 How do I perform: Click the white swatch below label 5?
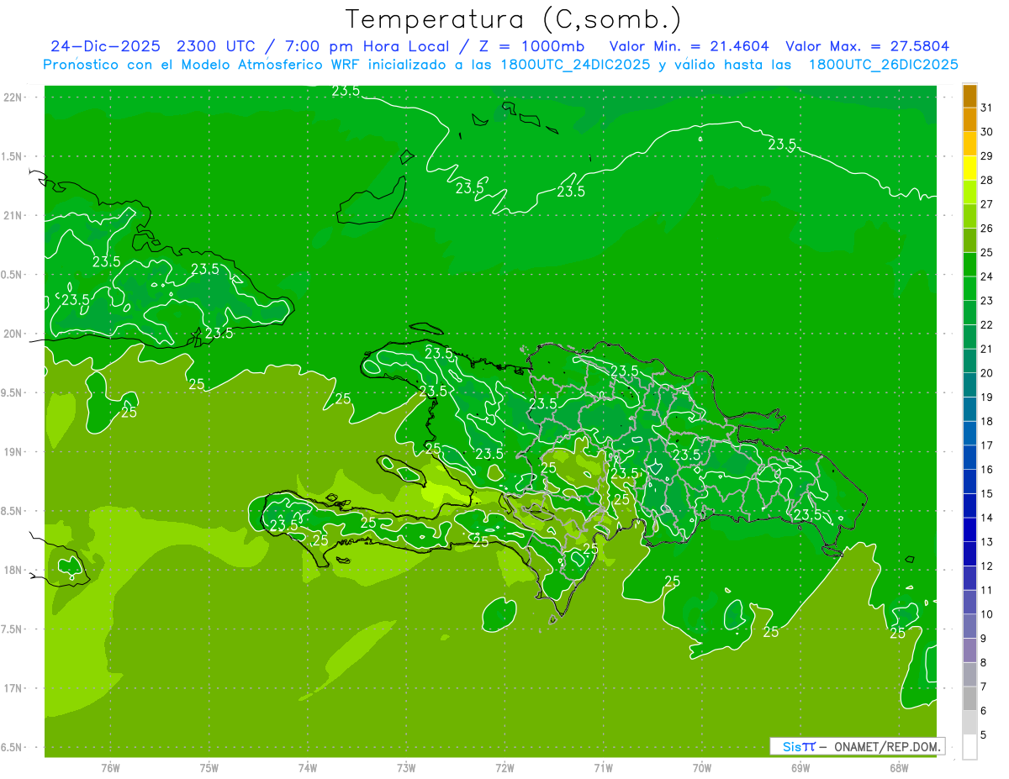point(969,747)
